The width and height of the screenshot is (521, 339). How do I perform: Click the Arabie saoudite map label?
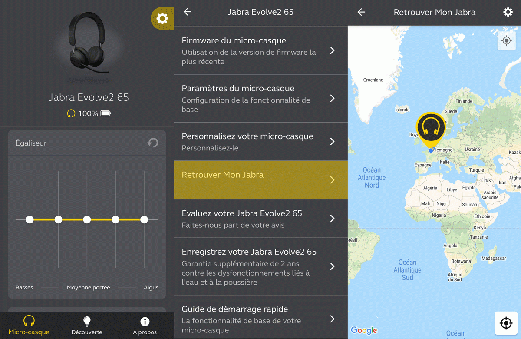point(490,195)
